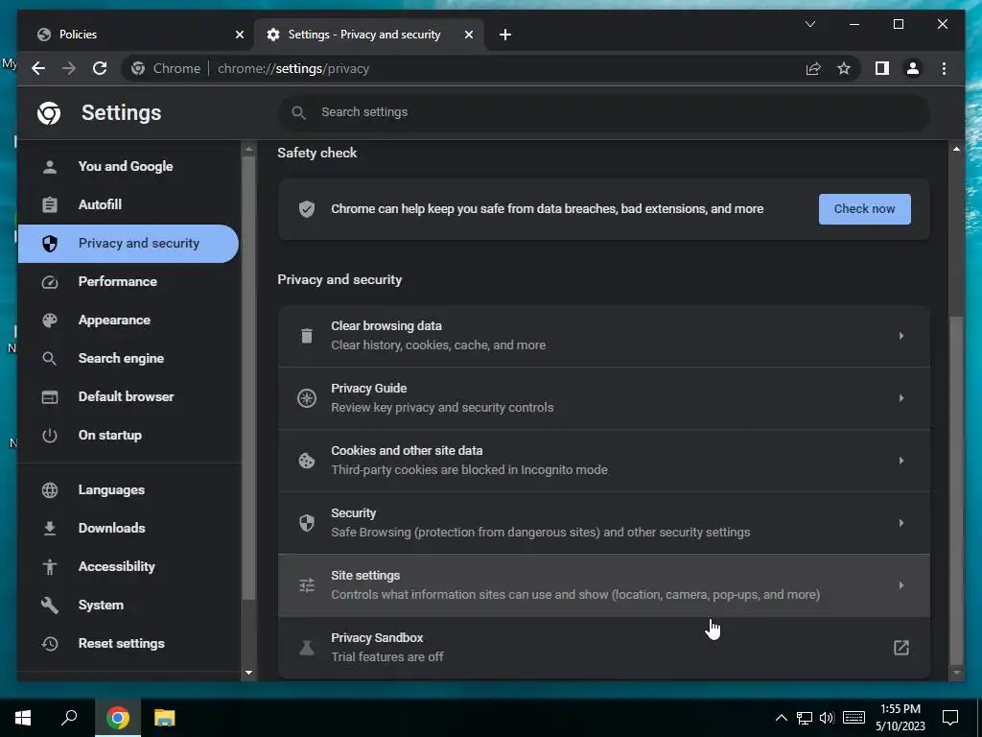Open Languages settings
Viewport: 982px width, 737px height.
pos(129,489)
